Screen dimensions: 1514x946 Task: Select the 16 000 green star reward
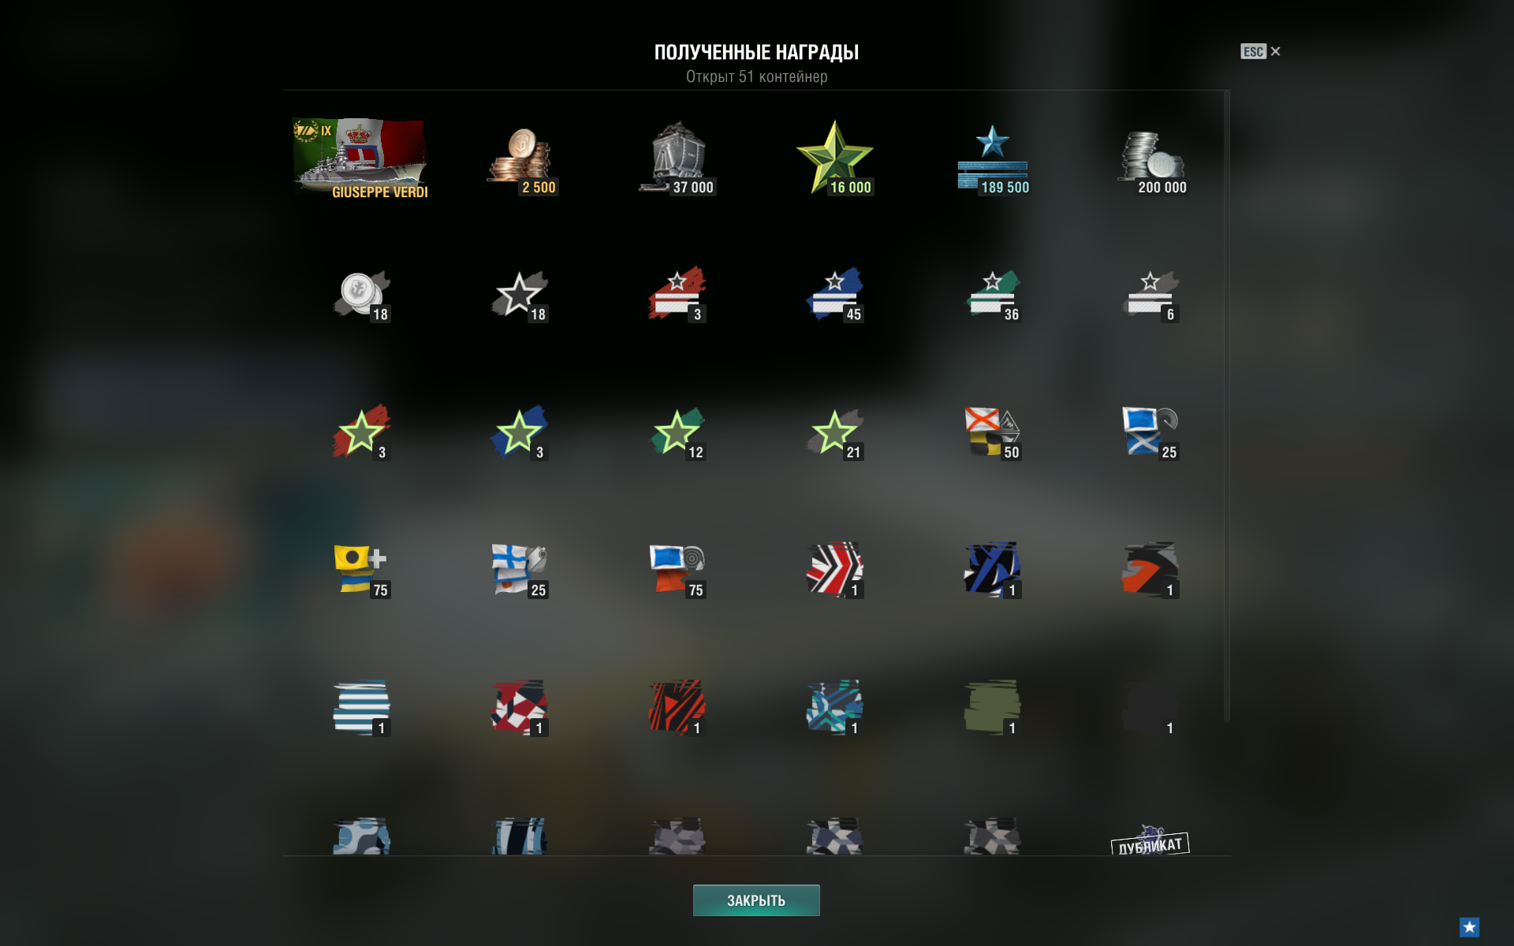835,157
